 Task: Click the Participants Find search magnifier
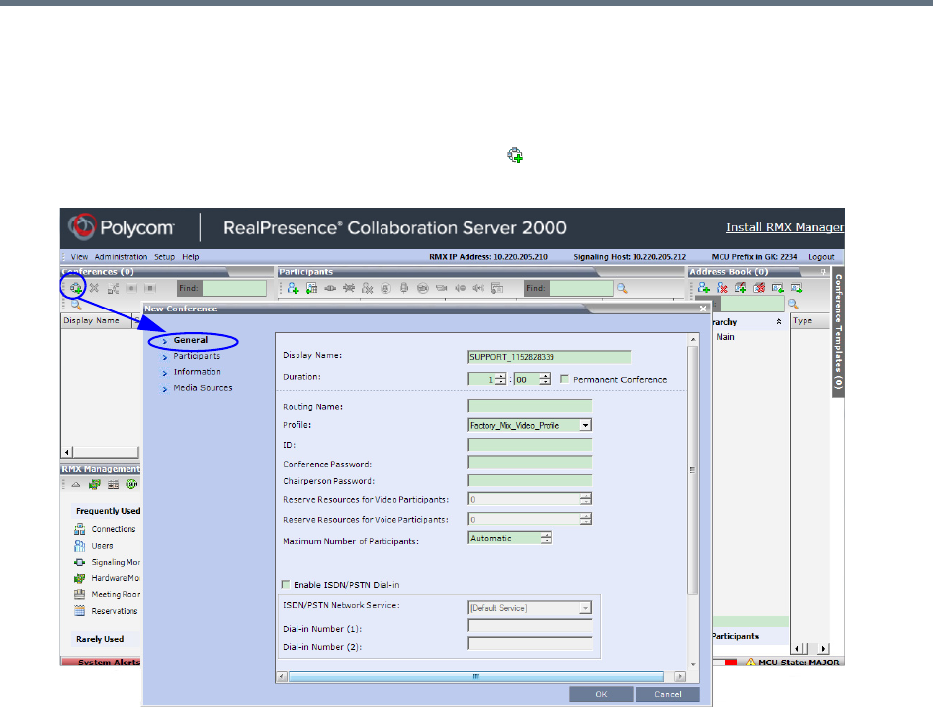(622, 288)
